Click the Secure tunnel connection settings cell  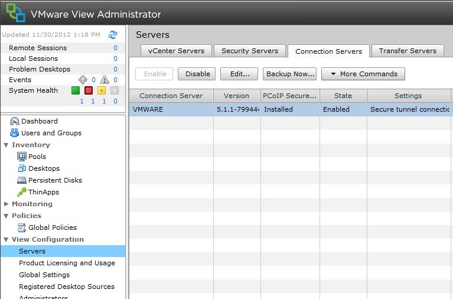(x=410, y=109)
